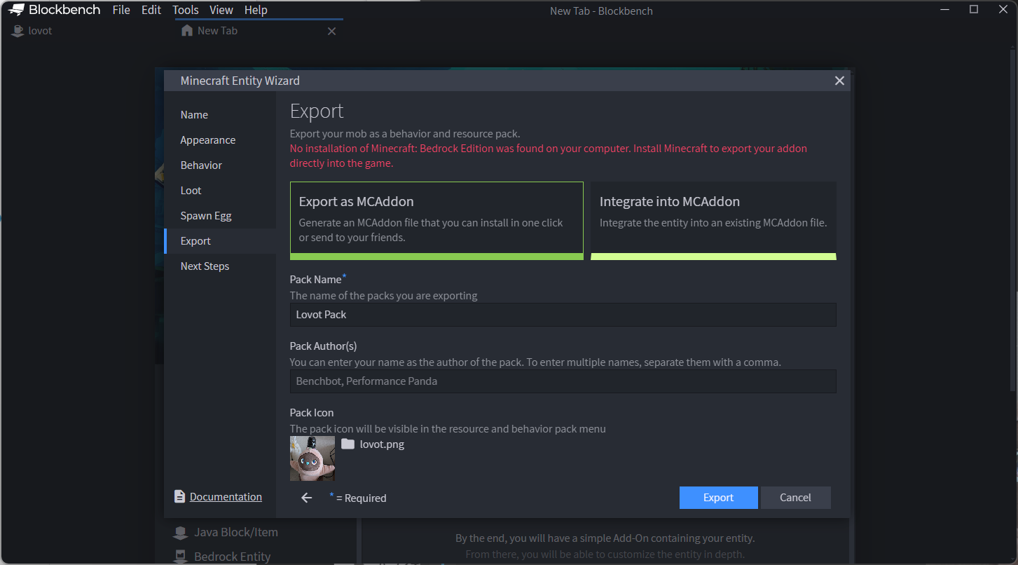Image resolution: width=1018 pixels, height=565 pixels.
Task: Open the View menu
Action: click(221, 10)
